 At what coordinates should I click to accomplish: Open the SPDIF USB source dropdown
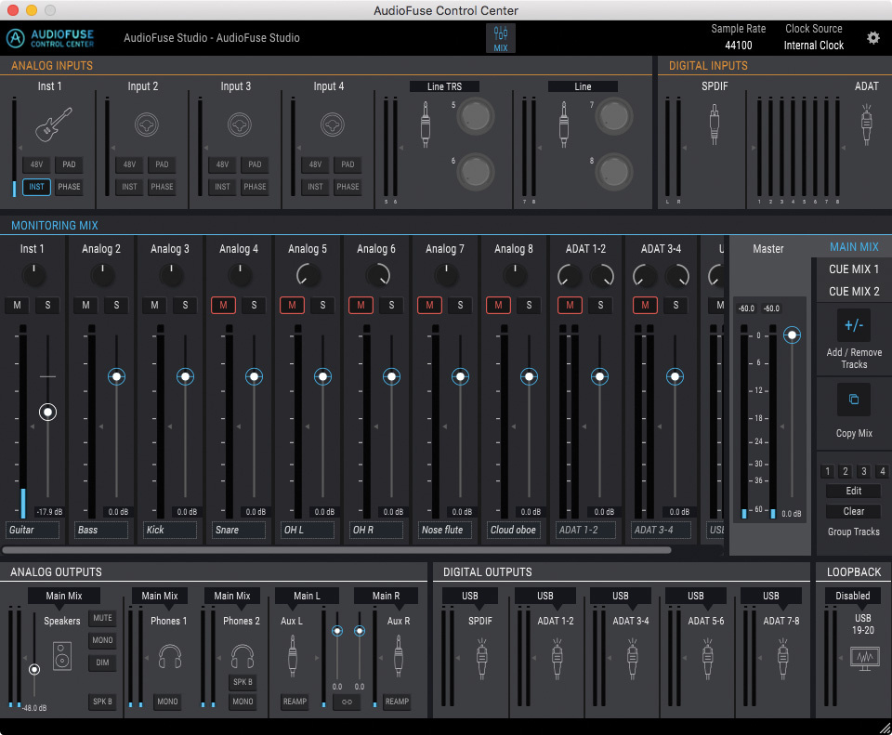click(x=469, y=596)
